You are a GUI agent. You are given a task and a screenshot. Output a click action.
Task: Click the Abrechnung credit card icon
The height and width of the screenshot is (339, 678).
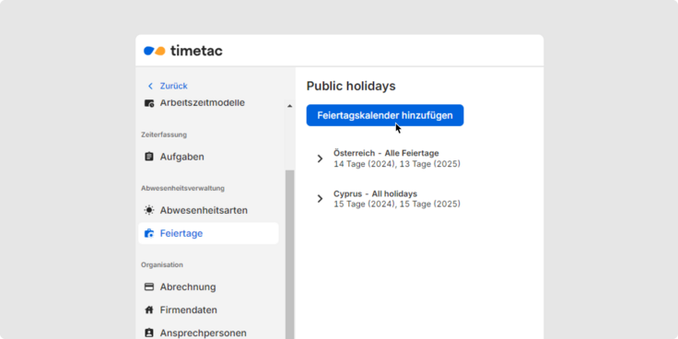click(149, 286)
